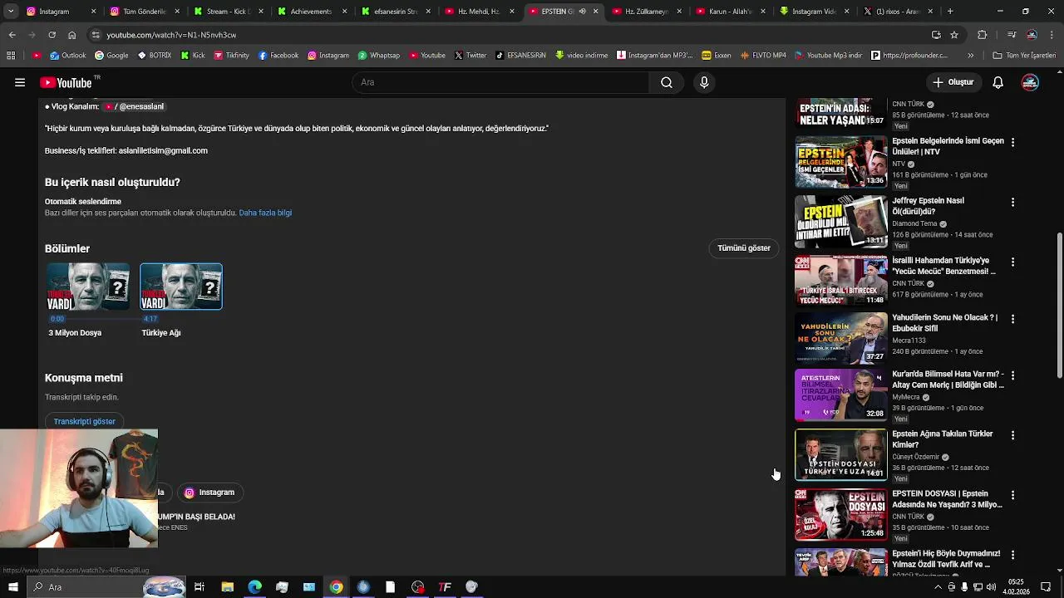
Task: Open the Tikfinity bookmark
Action: click(230, 56)
